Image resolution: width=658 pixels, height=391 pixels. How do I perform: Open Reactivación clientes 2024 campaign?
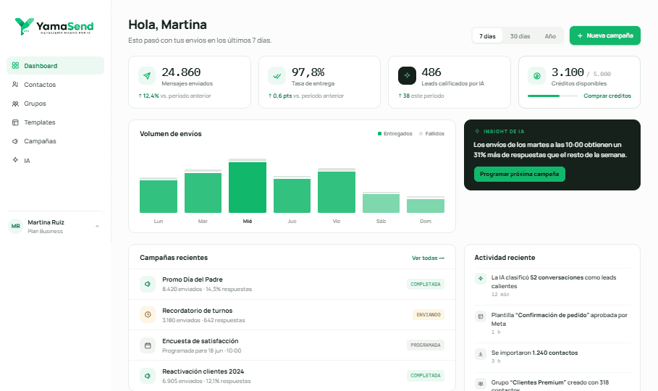[292, 376]
